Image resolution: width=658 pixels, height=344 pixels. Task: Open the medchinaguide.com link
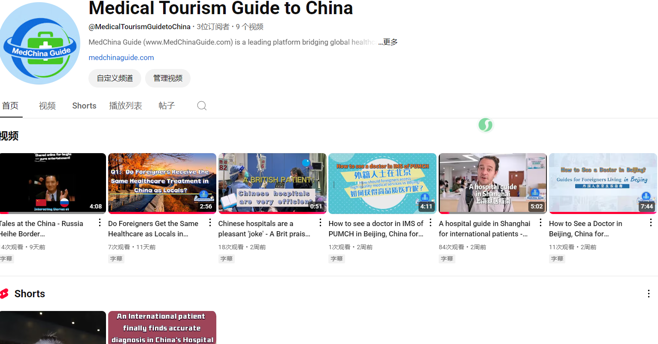tap(121, 57)
